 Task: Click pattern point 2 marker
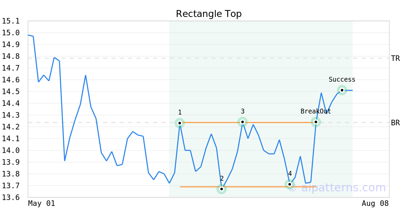(x=221, y=189)
